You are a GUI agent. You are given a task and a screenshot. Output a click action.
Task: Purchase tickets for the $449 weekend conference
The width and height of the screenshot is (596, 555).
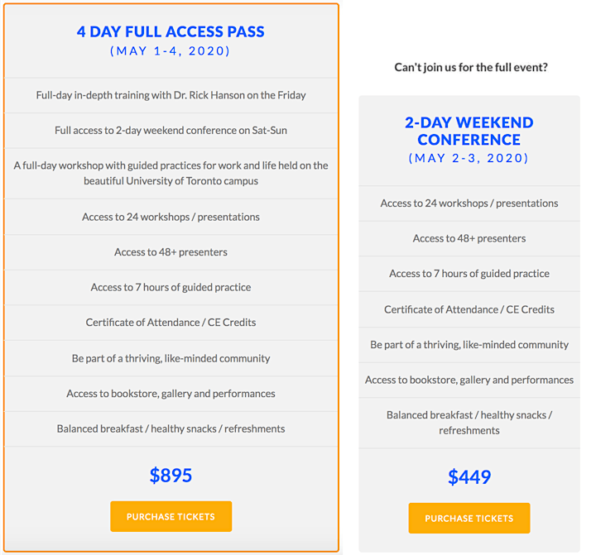(x=469, y=518)
